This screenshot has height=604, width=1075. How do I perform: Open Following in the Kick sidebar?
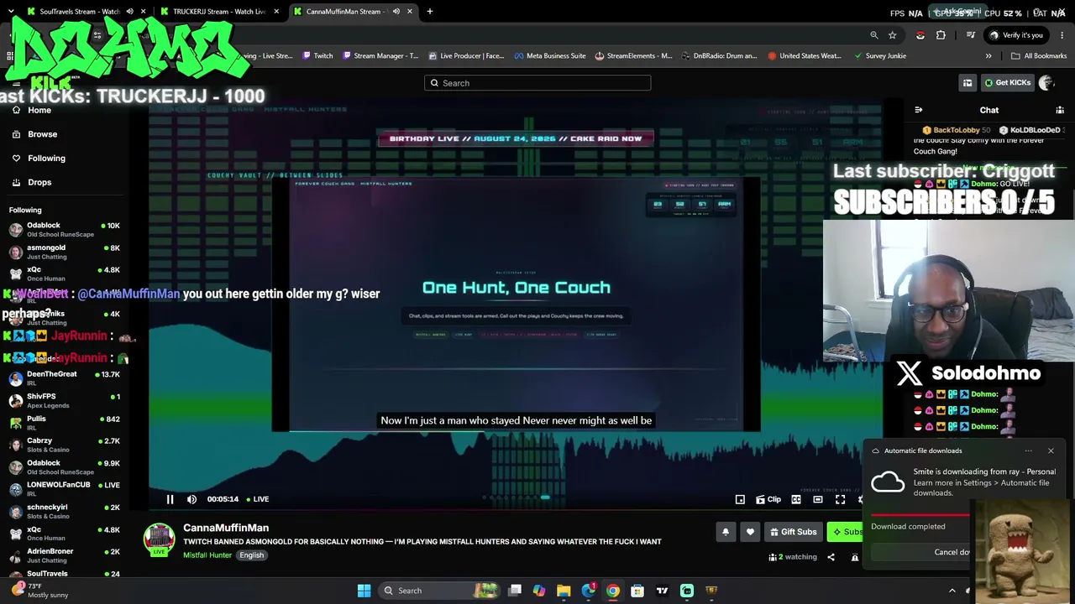point(46,158)
